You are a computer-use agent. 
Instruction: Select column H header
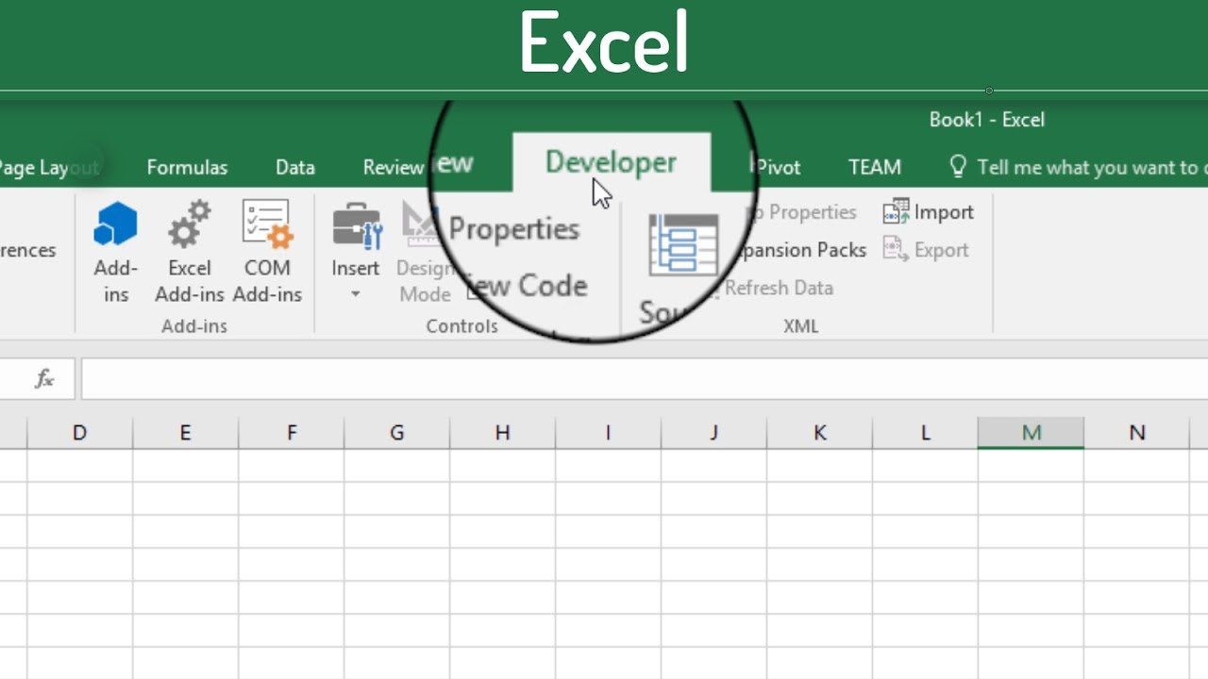pyautogui.click(x=502, y=433)
